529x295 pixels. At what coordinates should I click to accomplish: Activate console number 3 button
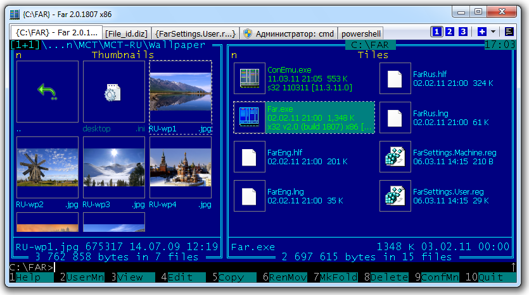coord(463,32)
